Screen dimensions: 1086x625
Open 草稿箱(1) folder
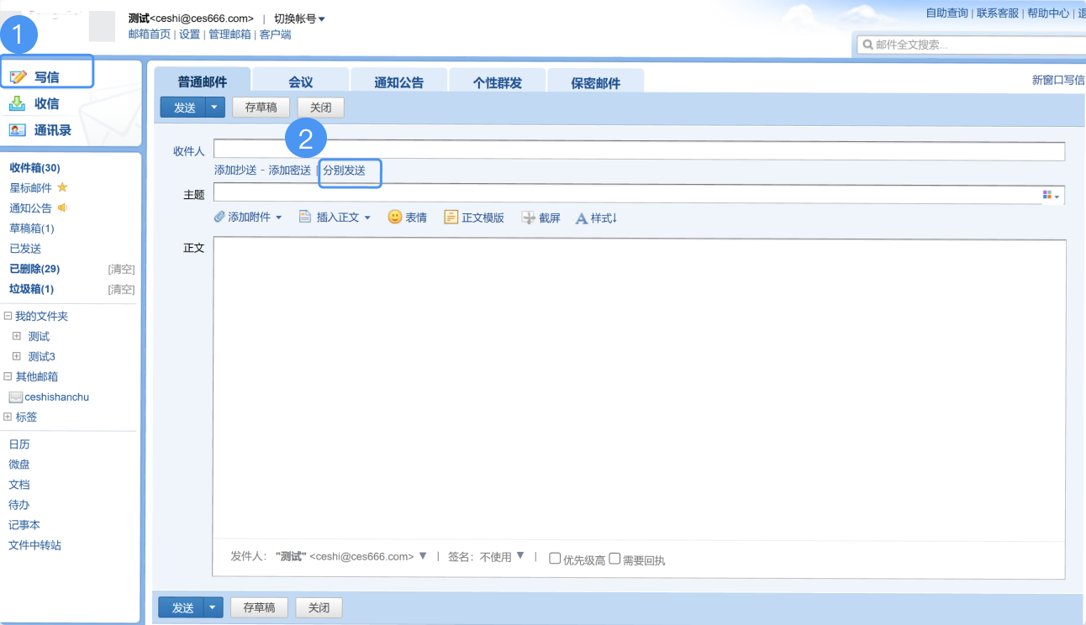click(x=32, y=228)
